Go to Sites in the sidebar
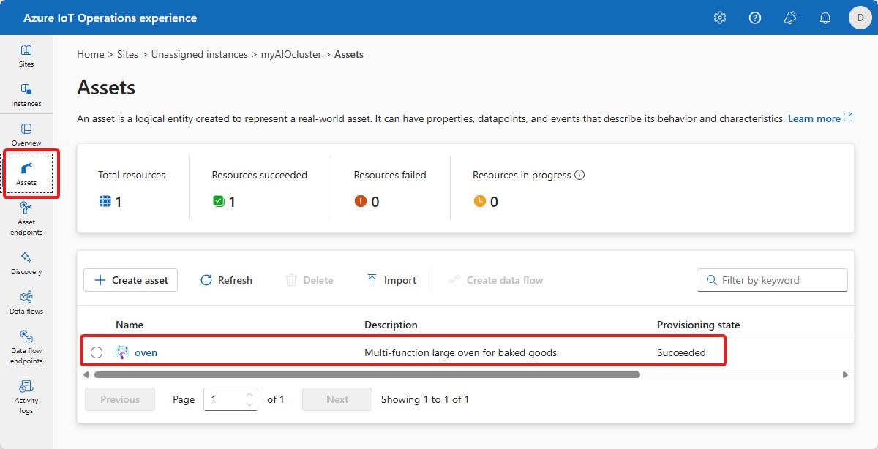The image size is (878, 449). click(x=26, y=56)
